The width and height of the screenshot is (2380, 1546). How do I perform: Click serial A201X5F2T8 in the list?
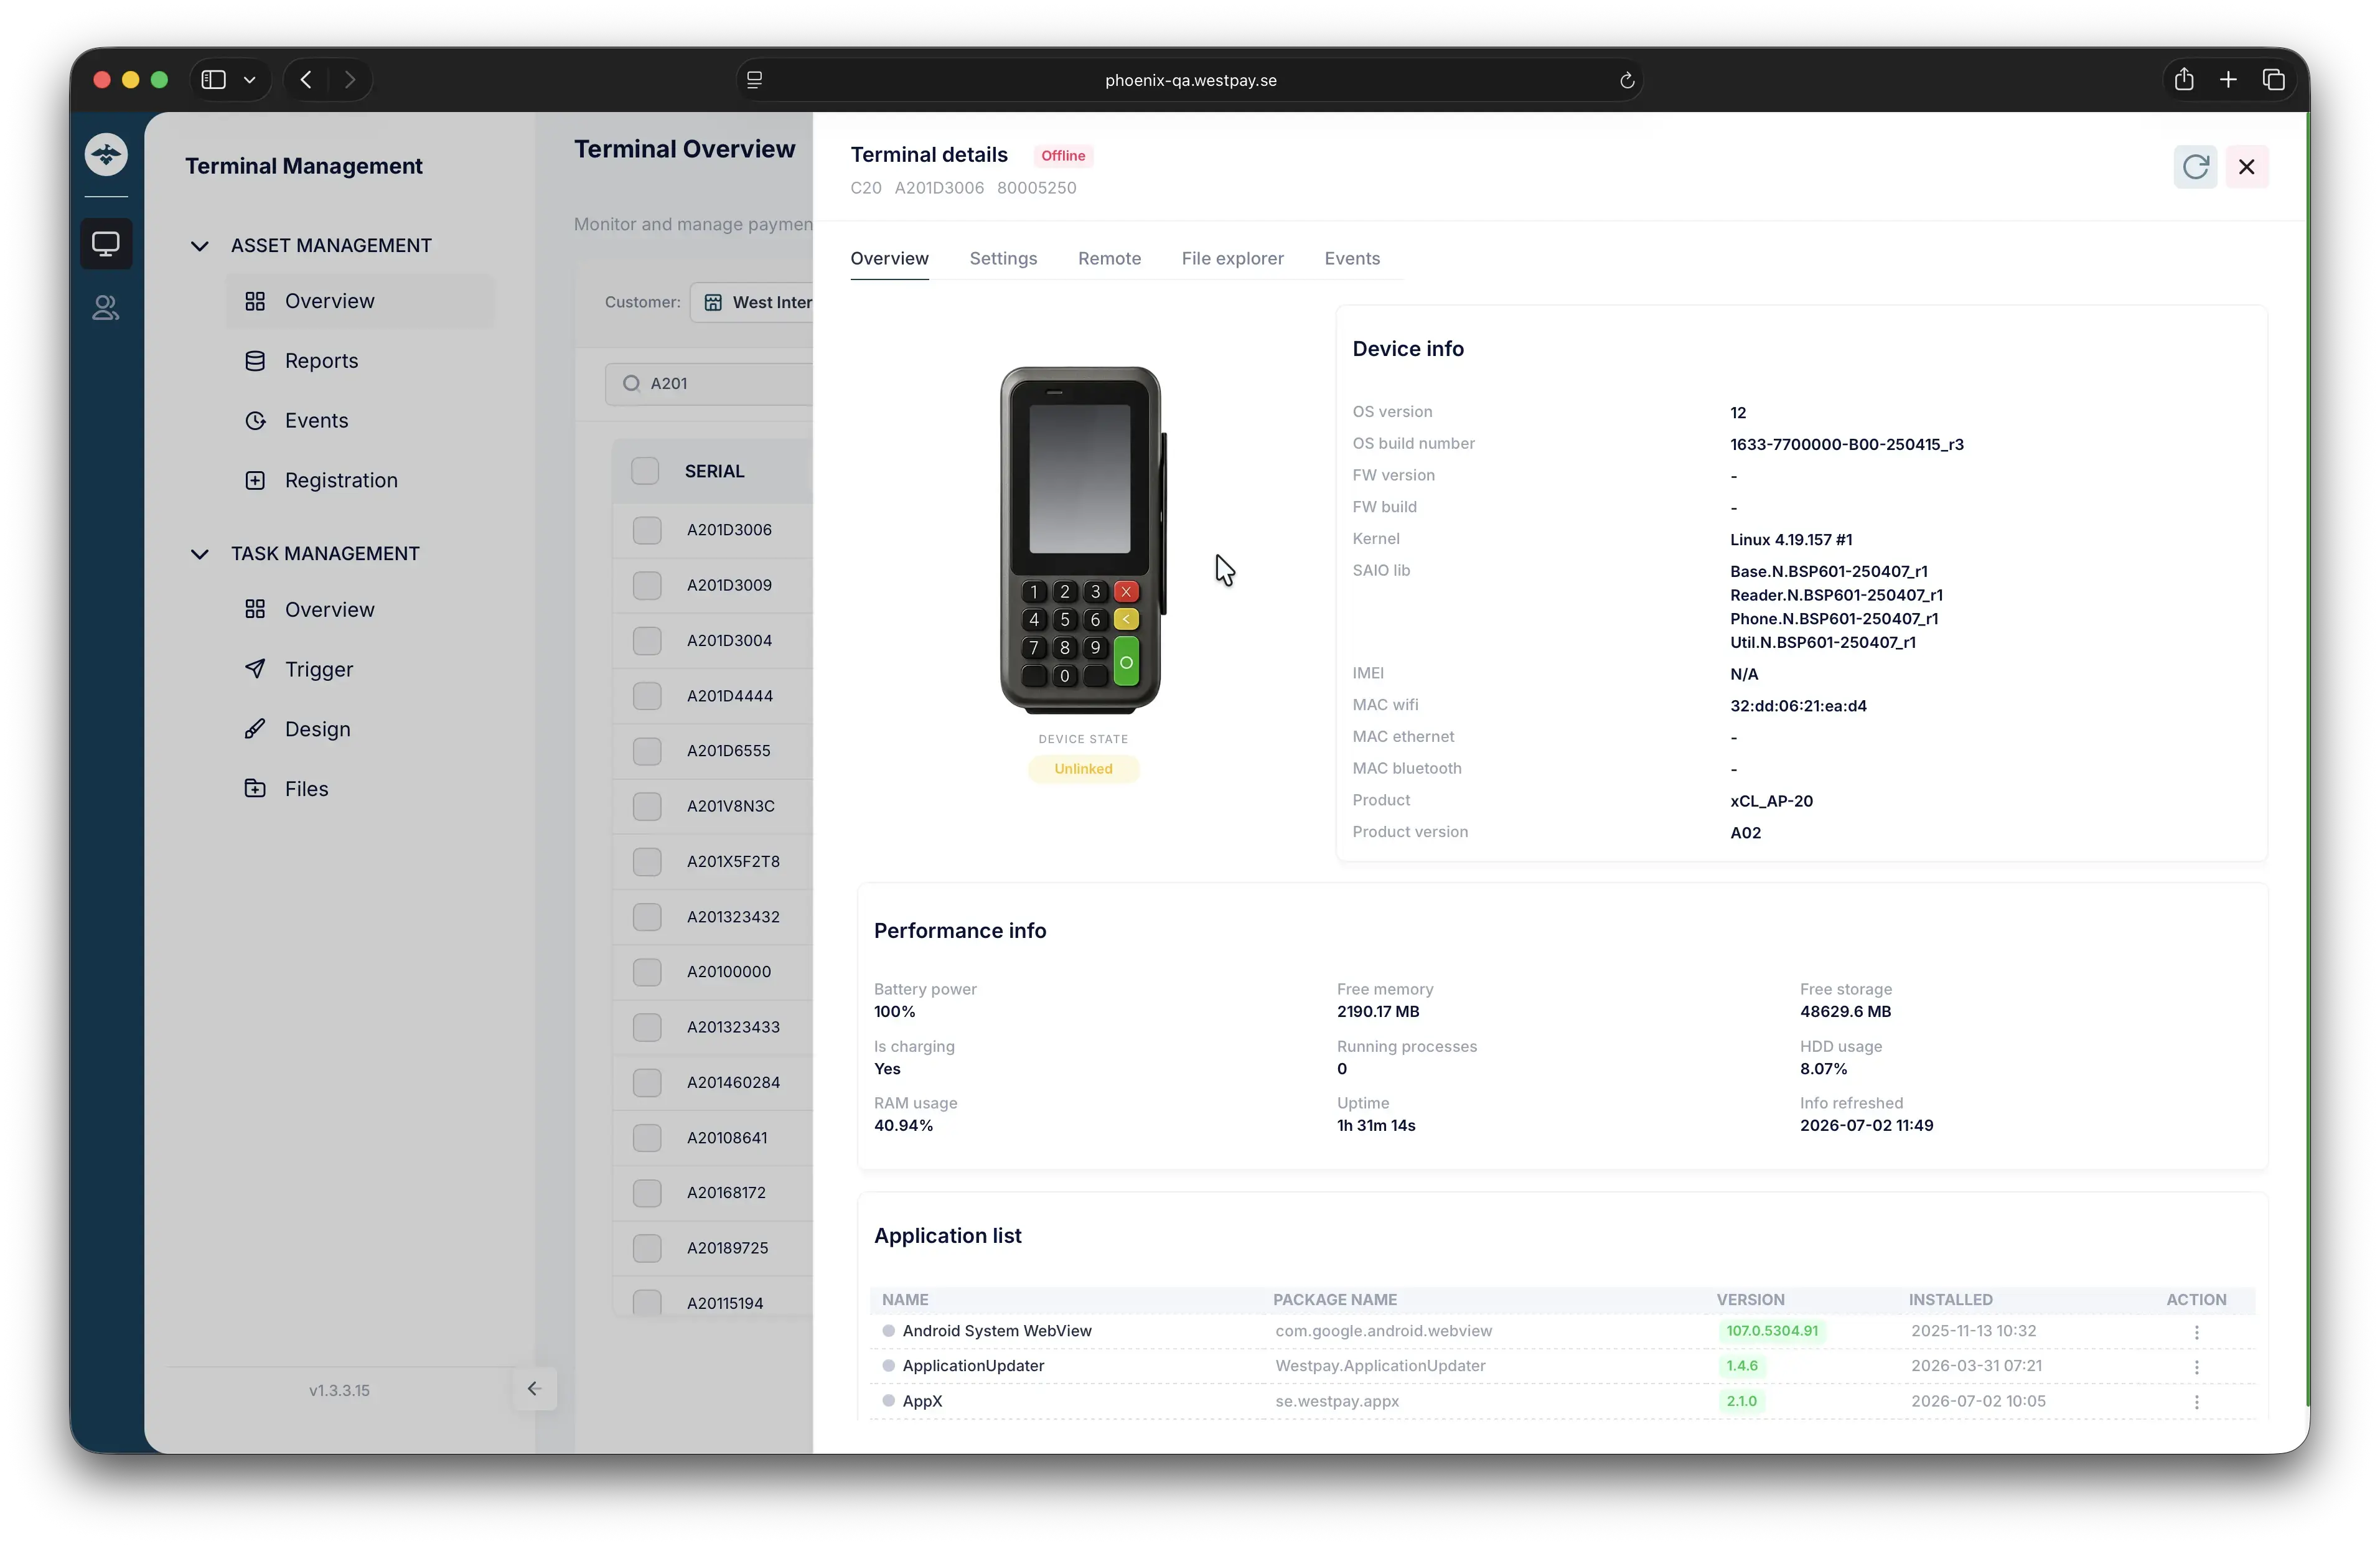pos(733,862)
